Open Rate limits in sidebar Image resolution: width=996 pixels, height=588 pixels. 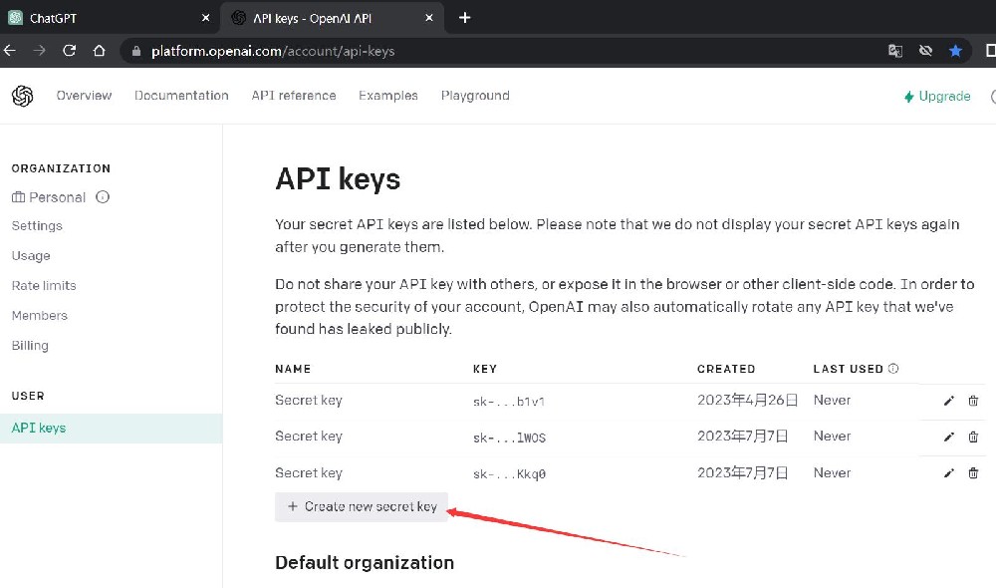point(44,285)
